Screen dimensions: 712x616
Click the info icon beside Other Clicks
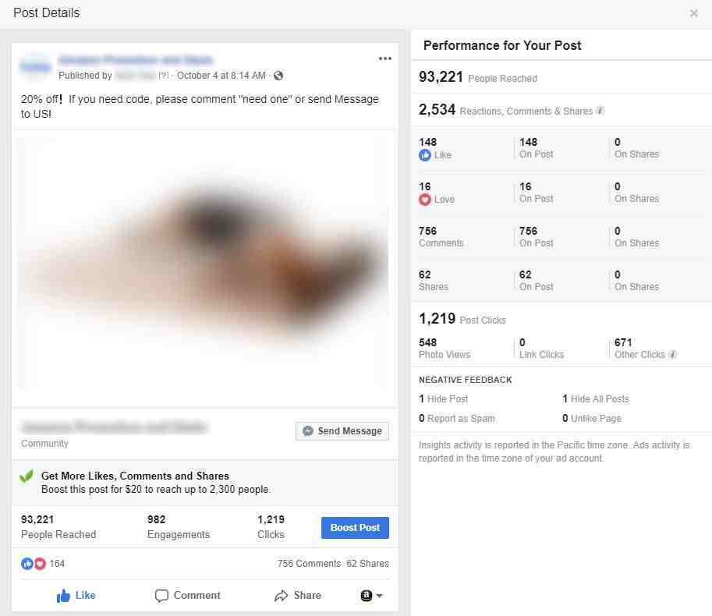tap(672, 354)
